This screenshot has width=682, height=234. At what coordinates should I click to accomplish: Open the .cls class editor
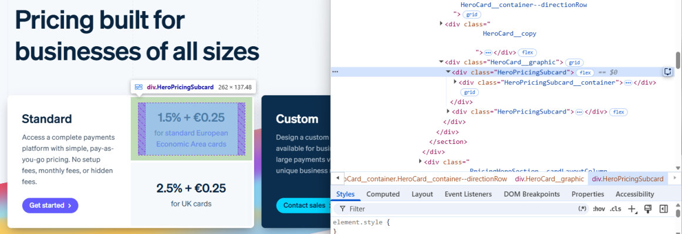tap(616, 209)
